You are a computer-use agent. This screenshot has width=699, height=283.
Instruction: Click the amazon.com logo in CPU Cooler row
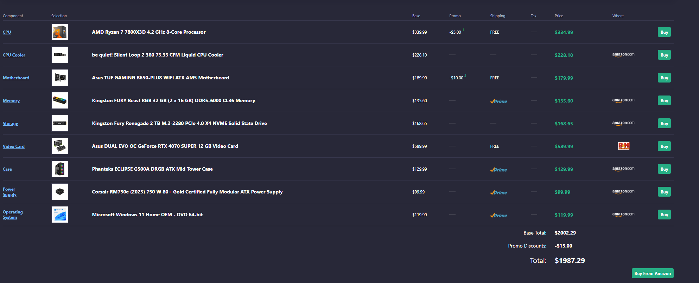pos(623,54)
